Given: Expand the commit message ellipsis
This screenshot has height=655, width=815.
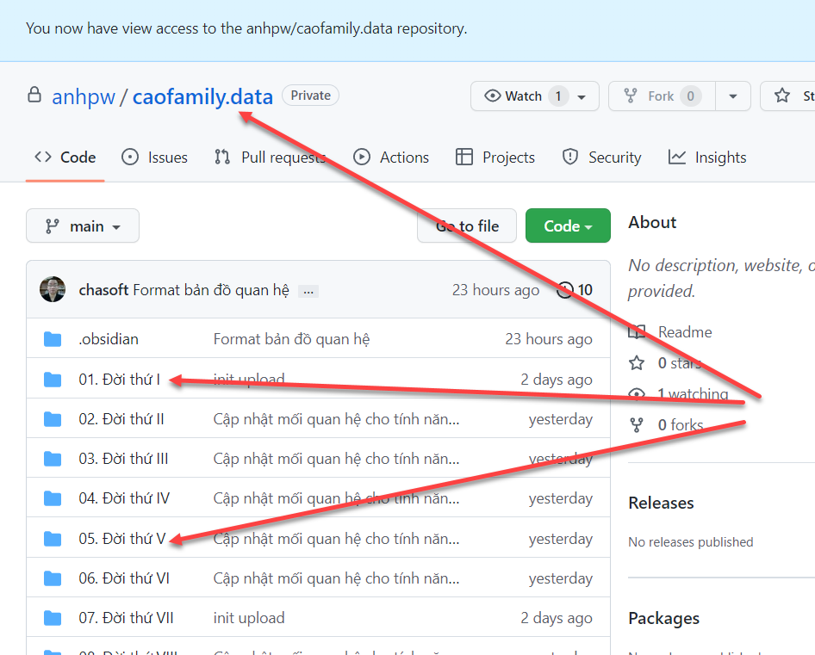Looking at the screenshot, I should coord(308,291).
